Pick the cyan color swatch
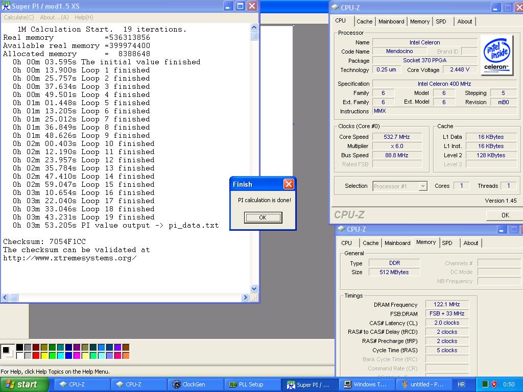The height and width of the screenshot is (392, 523). (x=60, y=356)
